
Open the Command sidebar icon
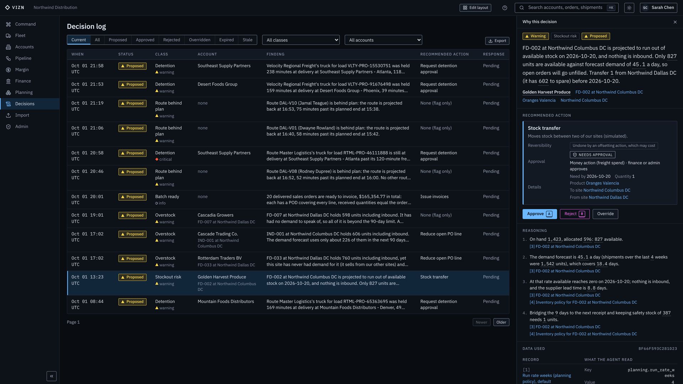pos(8,24)
